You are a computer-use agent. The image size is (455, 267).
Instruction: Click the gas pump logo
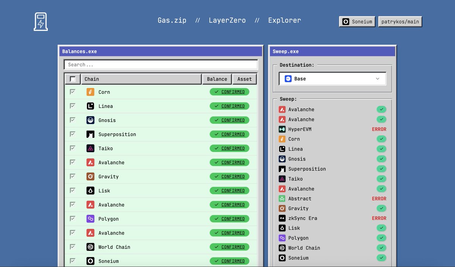pos(41,22)
